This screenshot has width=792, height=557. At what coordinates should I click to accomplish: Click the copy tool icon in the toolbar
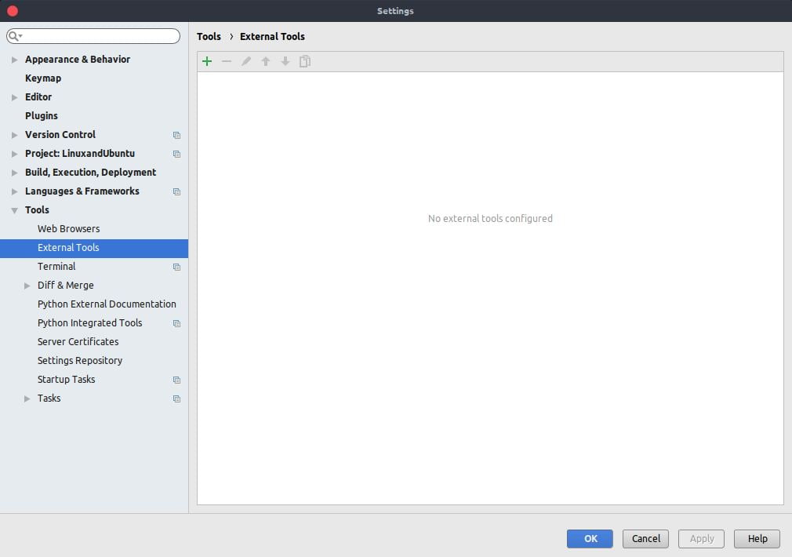[x=304, y=60]
